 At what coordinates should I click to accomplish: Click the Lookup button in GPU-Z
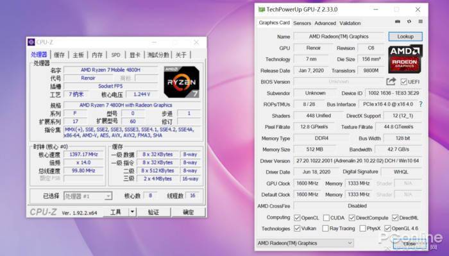point(405,37)
